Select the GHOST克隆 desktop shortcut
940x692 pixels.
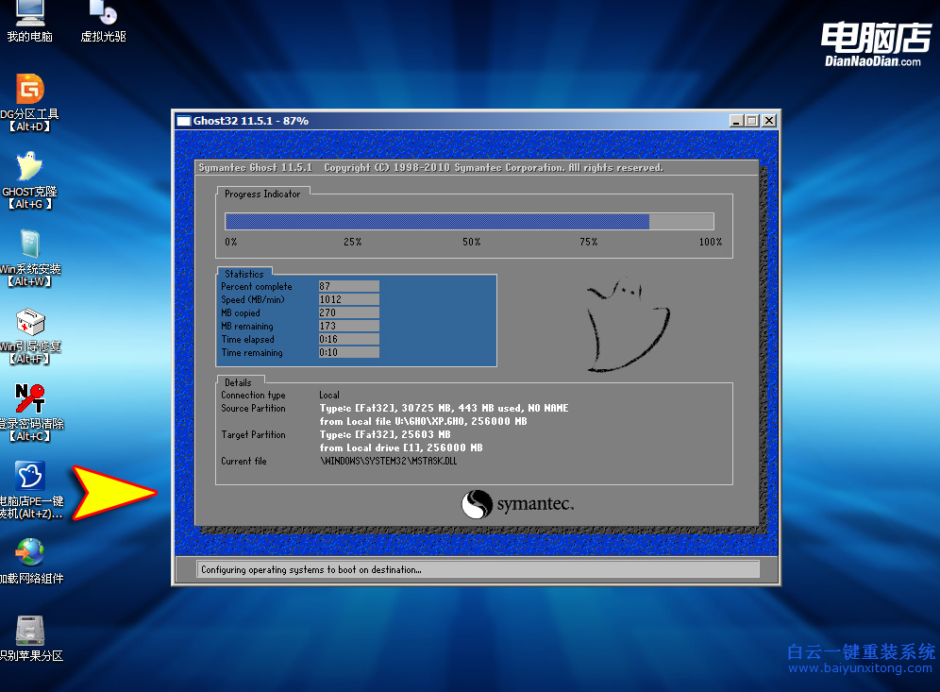point(30,167)
